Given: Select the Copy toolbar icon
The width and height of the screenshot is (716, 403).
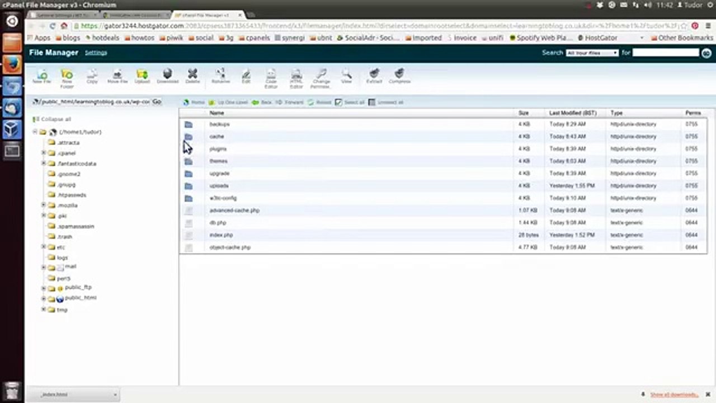Looking at the screenshot, I should tap(92, 76).
